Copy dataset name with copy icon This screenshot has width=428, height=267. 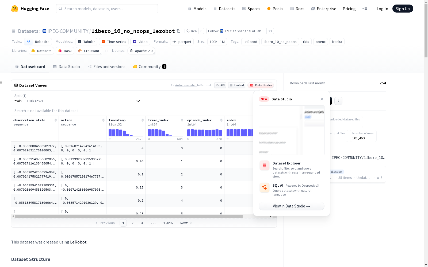[178, 31]
